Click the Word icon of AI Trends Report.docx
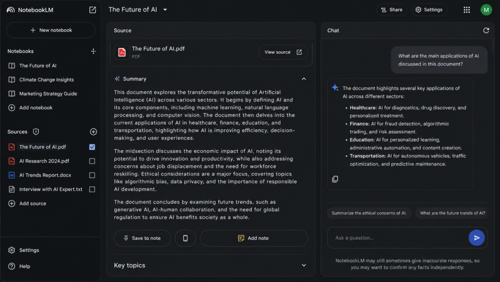 [12, 175]
